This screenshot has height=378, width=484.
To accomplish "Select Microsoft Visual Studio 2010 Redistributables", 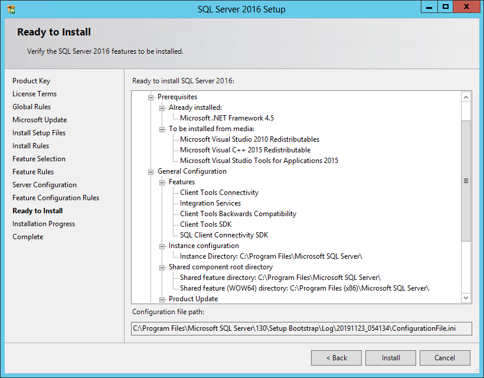I will coord(250,139).
